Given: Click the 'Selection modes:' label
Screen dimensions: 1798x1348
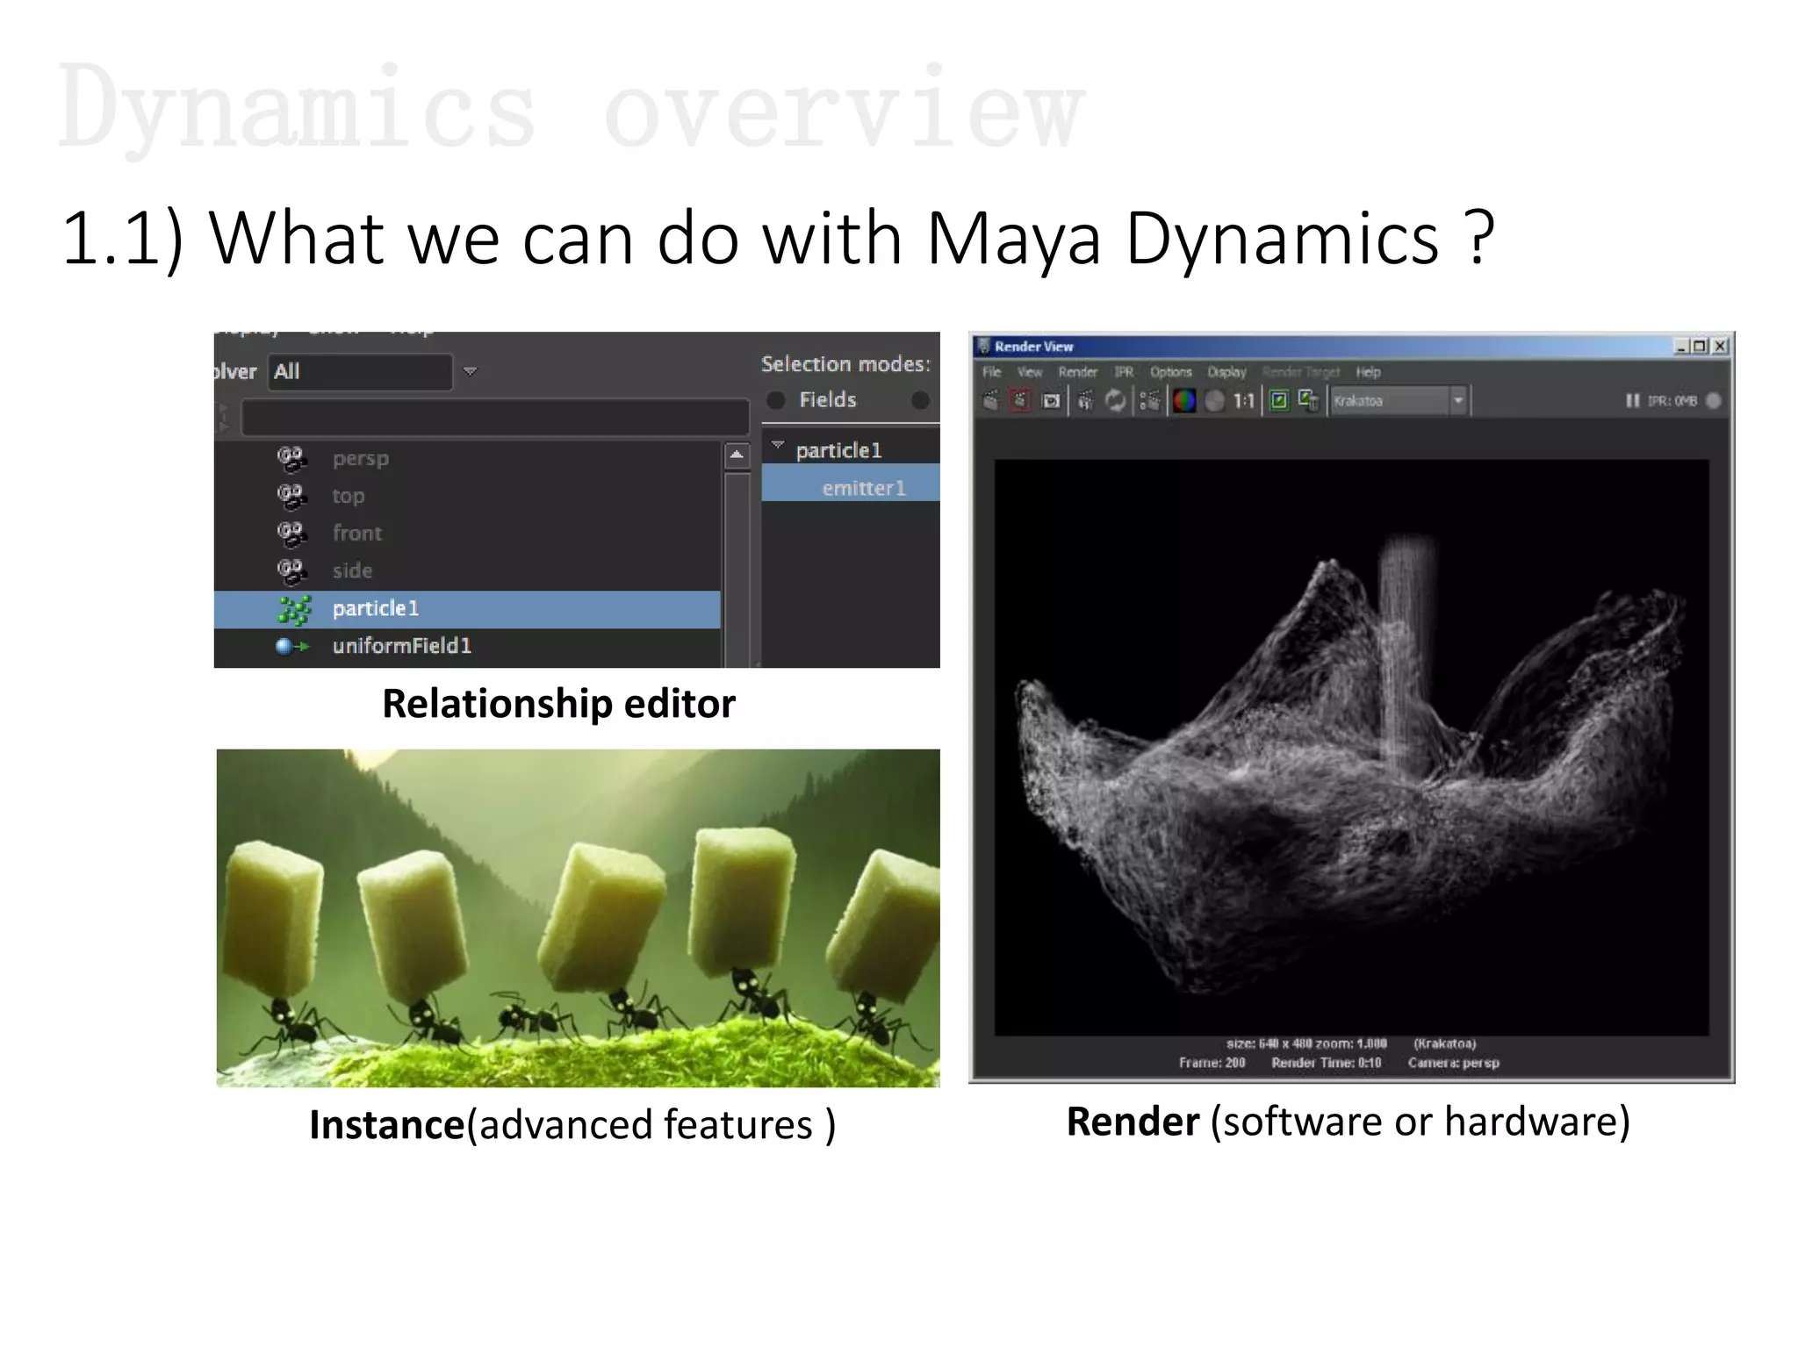Looking at the screenshot, I should [x=845, y=364].
